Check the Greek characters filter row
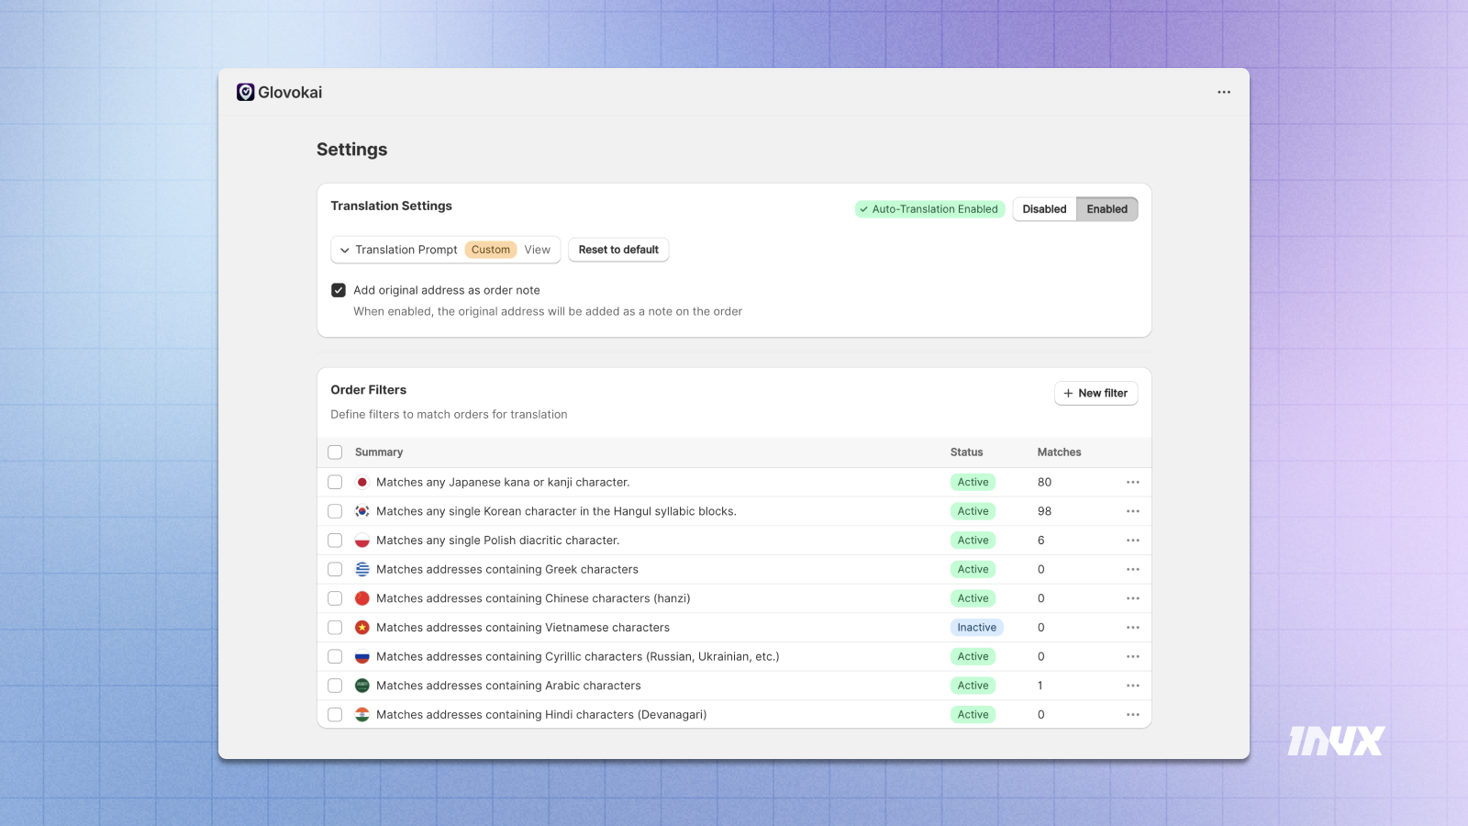 click(335, 569)
